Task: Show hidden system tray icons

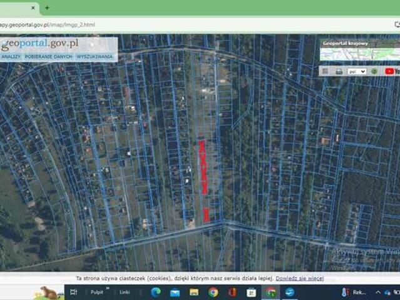Action: [378, 292]
